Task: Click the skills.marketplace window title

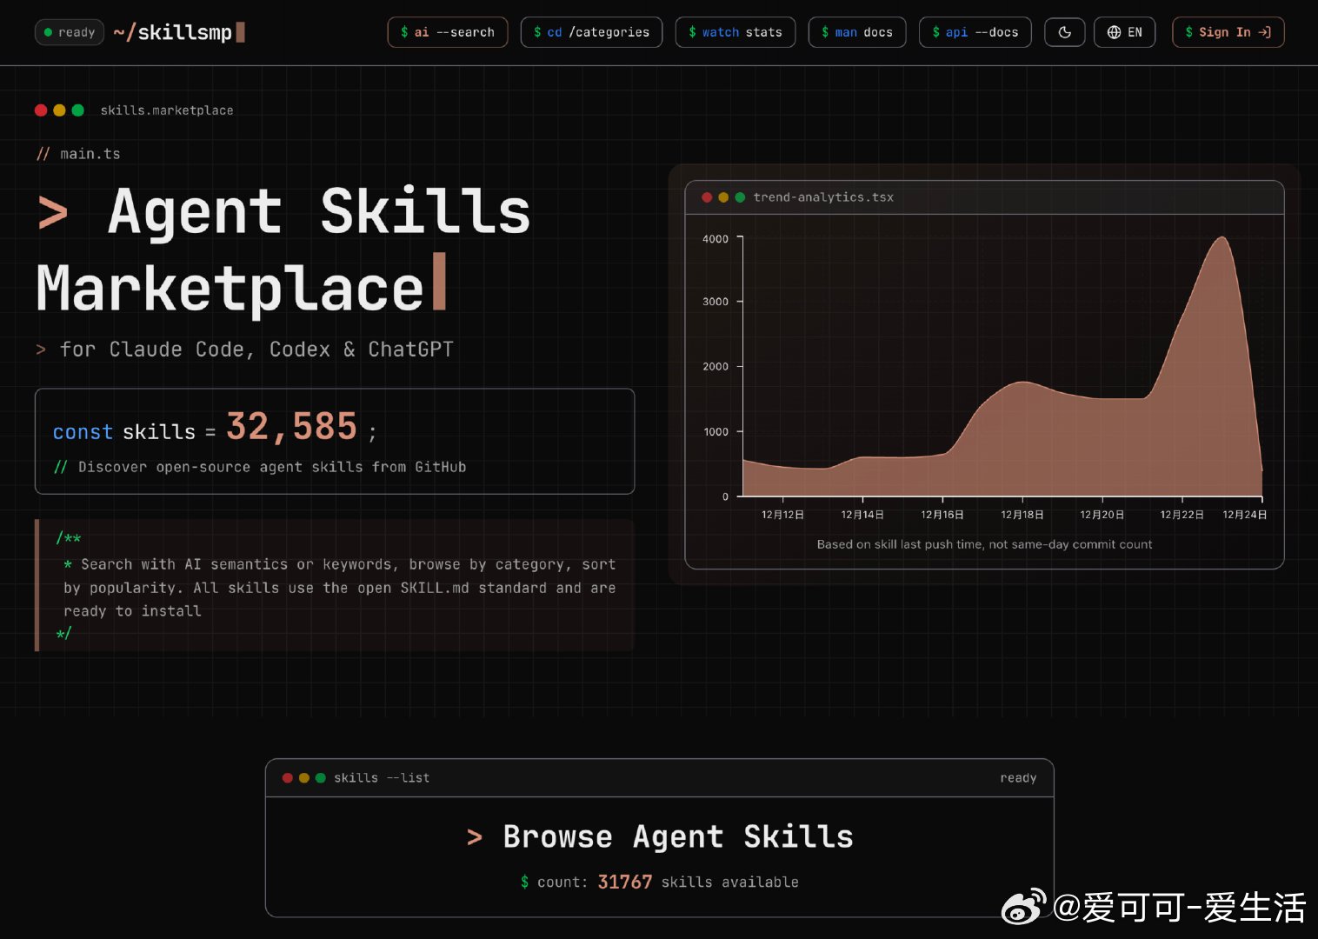Action: [x=167, y=110]
